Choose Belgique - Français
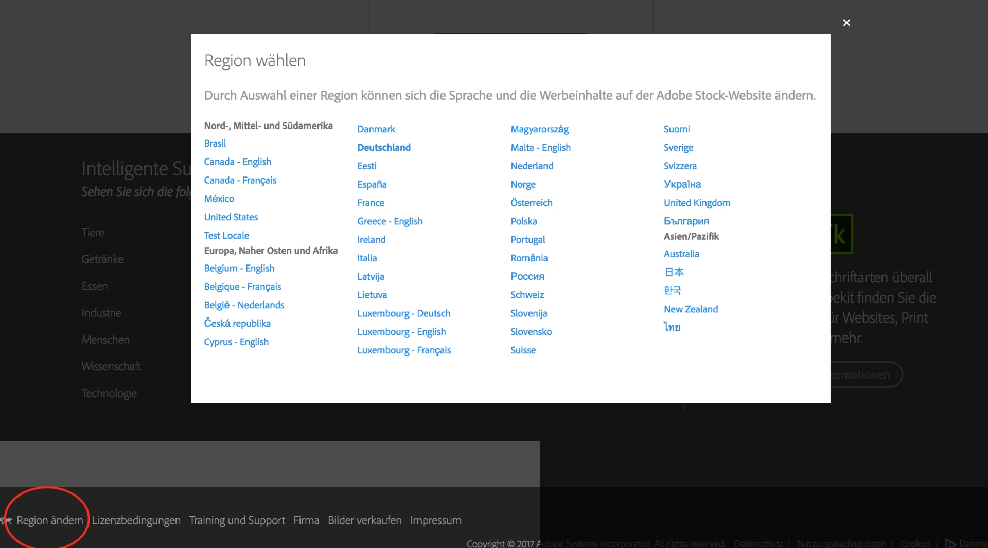The height and width of the screenshot is (548, 988). [243, 287]
